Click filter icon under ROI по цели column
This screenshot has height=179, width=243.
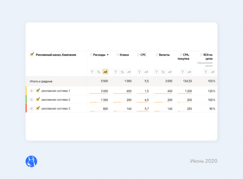point(206,72)
